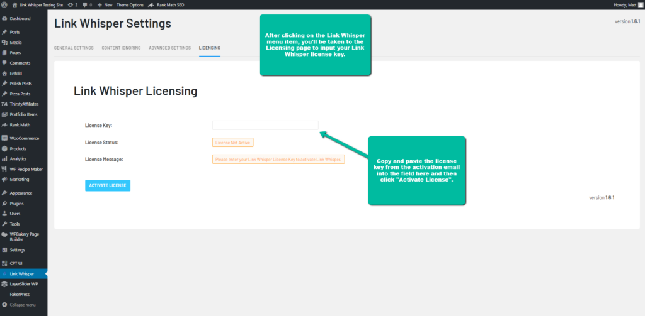Image resolution: width=645 pixels, height=316 pixels.
Task: Click the LayerSlider WP layers icon
Action: point(4,284)
